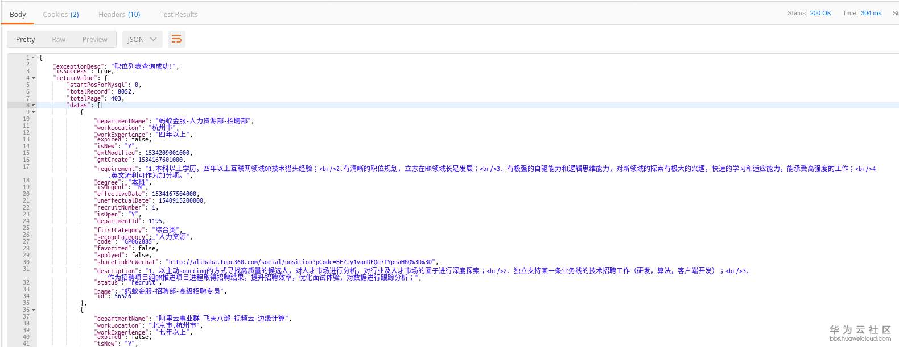
Task: Select the Preview view button
Action: click(94, 39)
